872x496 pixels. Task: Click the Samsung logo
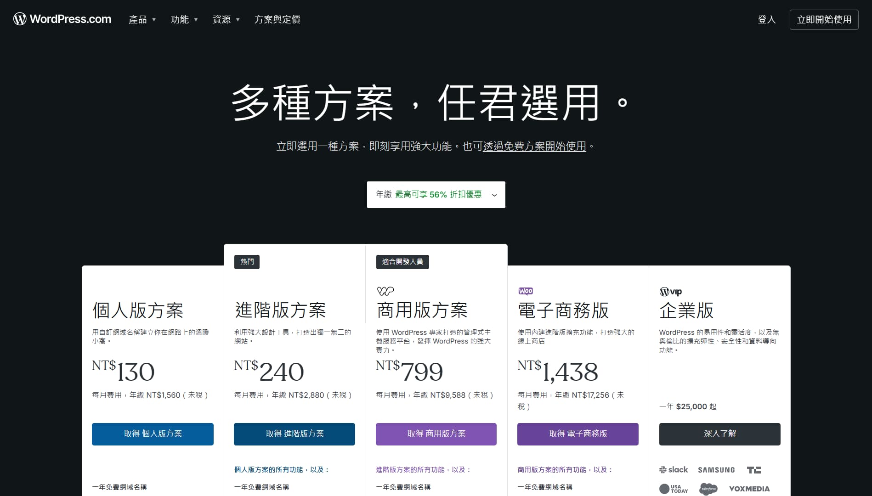click(716, 470)
